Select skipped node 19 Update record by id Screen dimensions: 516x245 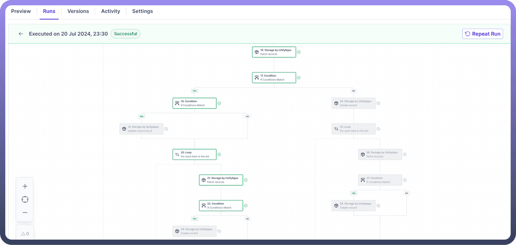click(141, 129)
